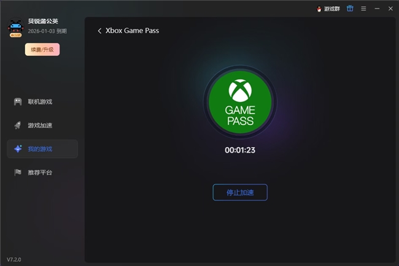Switch to the 游戏加速 tab
The image size is (399, 266).
pos(40,125)
